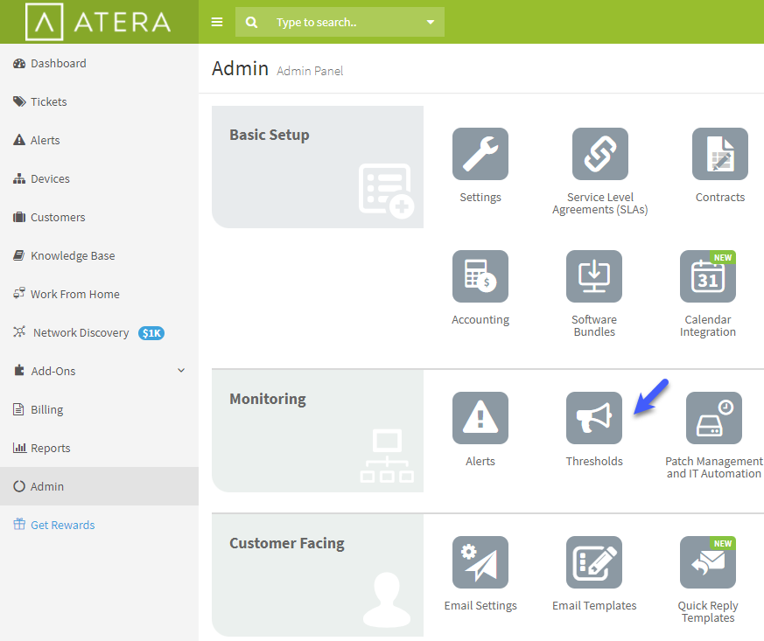The width and height of the screenshot is (764, 641).
Task: Open Work From Home in sidebar
Action: click(99, 294)
